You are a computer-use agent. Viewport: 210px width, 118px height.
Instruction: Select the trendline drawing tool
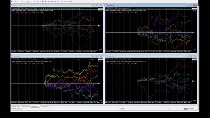click(25, 2)
